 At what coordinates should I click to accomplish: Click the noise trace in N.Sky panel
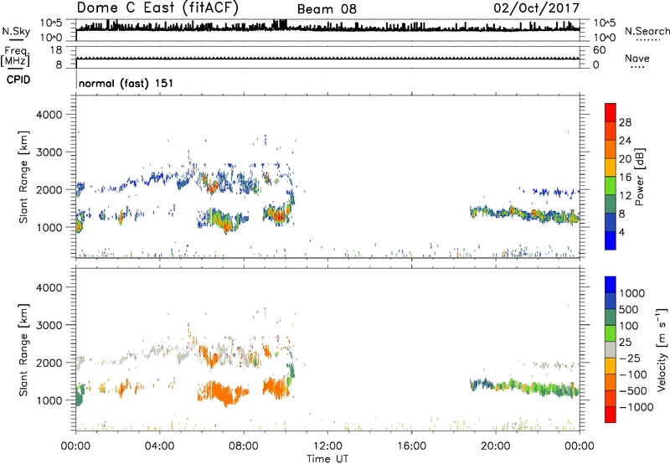click(x=327, y=28)
